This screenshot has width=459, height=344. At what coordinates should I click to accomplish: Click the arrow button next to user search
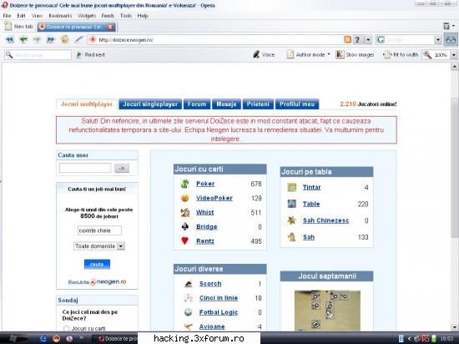click(122, 168)
